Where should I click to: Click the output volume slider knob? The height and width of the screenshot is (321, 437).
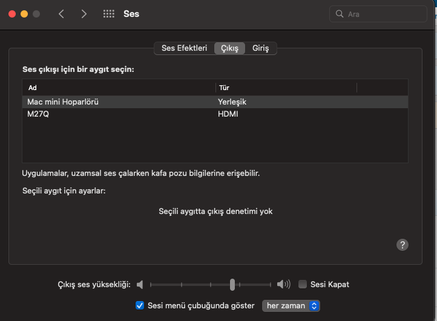[x=232, y=284]
